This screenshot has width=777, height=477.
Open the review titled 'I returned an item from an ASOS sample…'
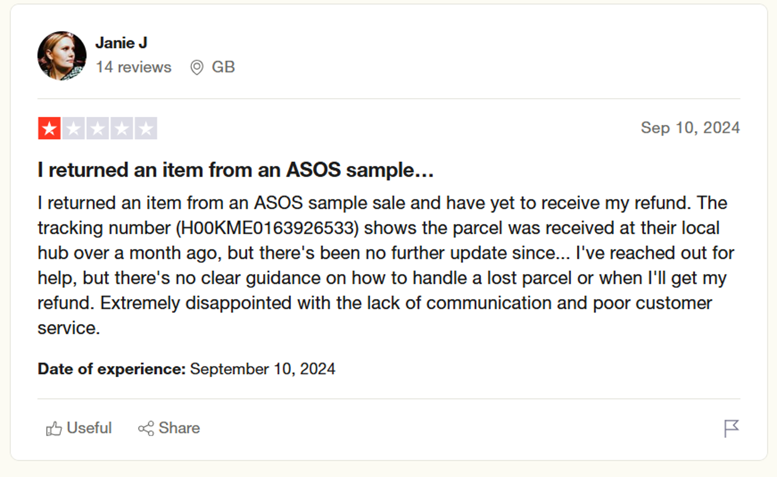(x=235, y=169)
